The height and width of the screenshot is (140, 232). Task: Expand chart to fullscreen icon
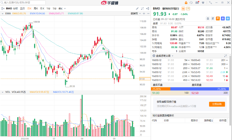(x=142, y=9)
